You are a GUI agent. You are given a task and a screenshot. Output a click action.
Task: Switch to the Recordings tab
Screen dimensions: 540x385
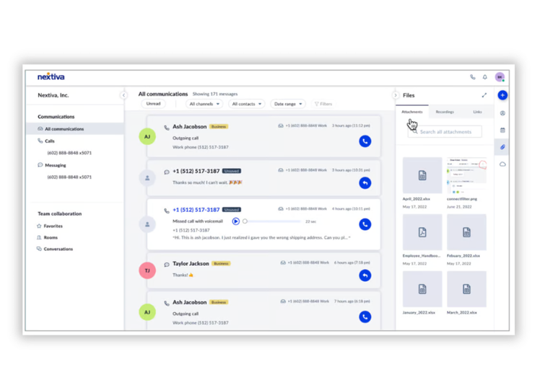pos(445,112)
